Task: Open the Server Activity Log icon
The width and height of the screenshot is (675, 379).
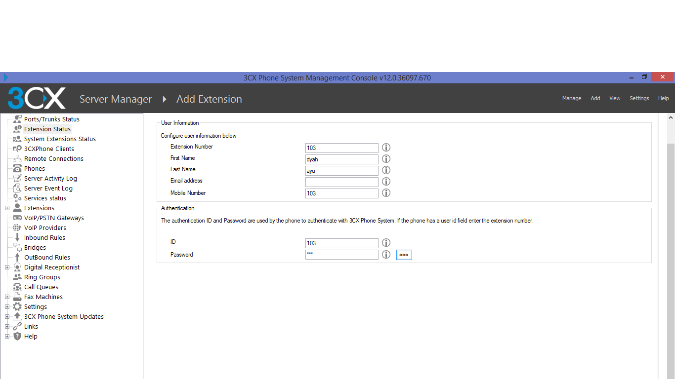Action: pos(17,178)
